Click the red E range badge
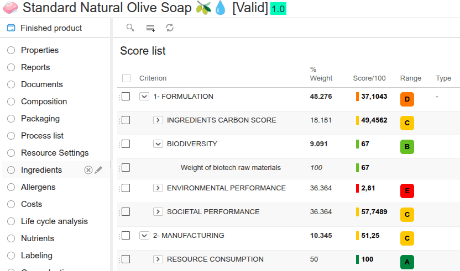The width and height of the screenshot is (460, 271). click(407, 191)
